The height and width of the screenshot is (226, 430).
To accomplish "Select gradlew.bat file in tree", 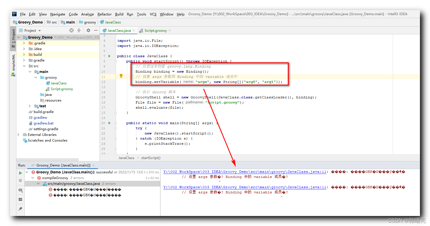I will tap(43, 123).
